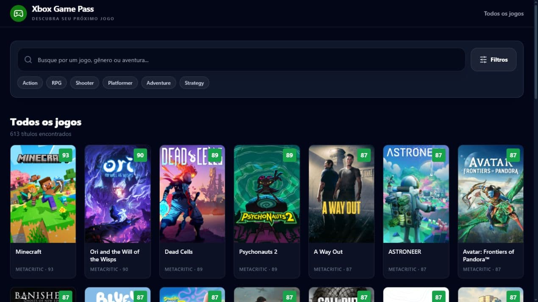Click the search magnifier icon
Viewport: 538px width, 302px height.
pyautogui.click(x=28, y=60)
